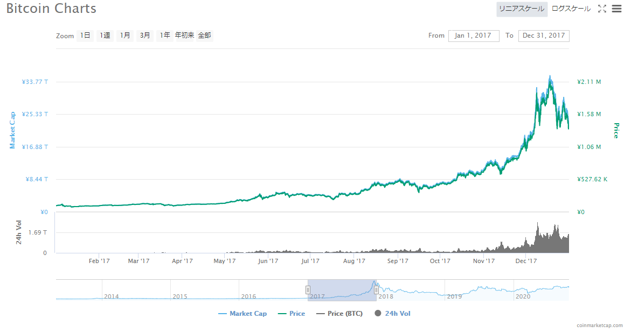
Task: Click ¥2.11 M price axis label
Action: tap(589, 82)
